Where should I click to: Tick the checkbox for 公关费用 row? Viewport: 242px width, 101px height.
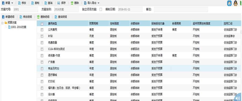pyautogui.click(x=42, y=30)
